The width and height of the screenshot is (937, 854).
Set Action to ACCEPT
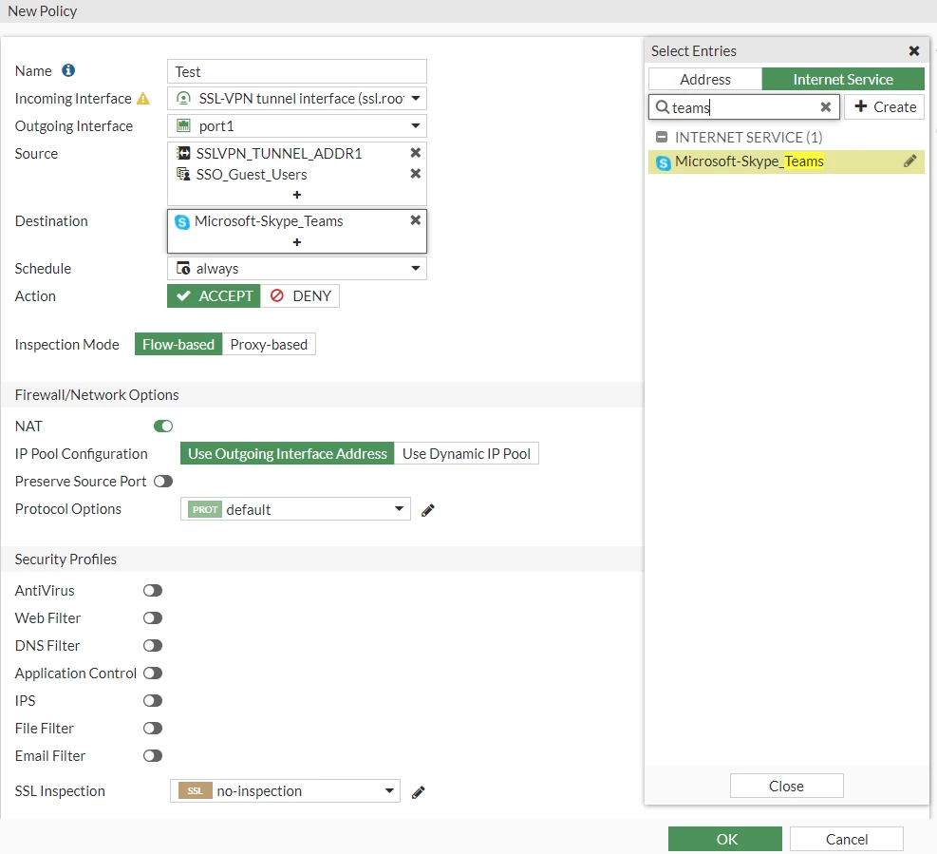(214, 296)
